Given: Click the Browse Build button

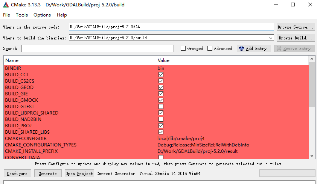Looking at the screenshot, I should [x=296, y=38].
